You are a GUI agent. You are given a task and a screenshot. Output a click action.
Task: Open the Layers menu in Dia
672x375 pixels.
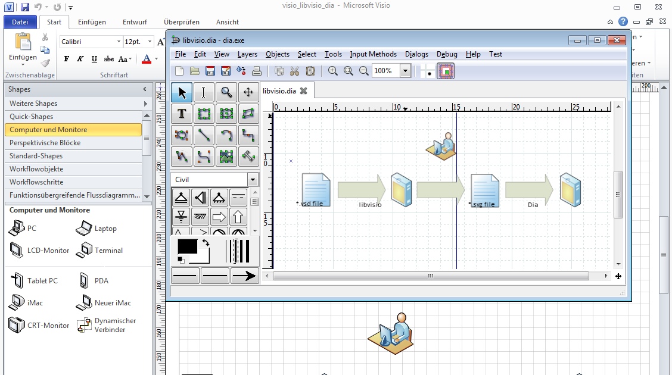(247, 54)
